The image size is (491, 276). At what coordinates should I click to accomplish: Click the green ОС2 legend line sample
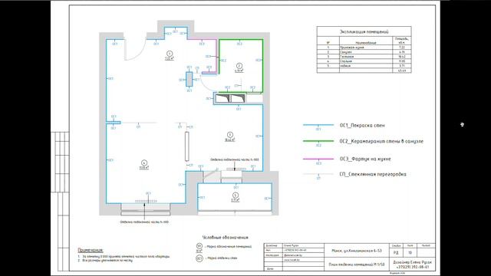pyautogui.click(x=318, y=141)
